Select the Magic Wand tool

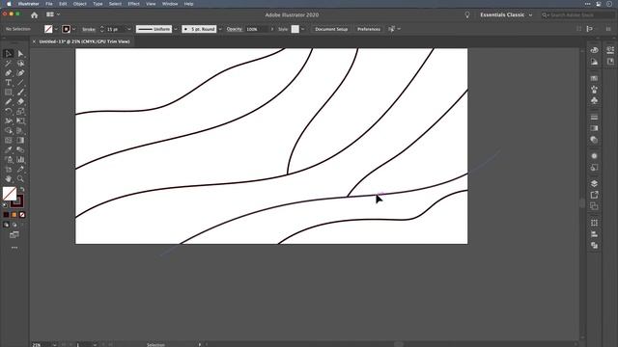coord(9,64)
